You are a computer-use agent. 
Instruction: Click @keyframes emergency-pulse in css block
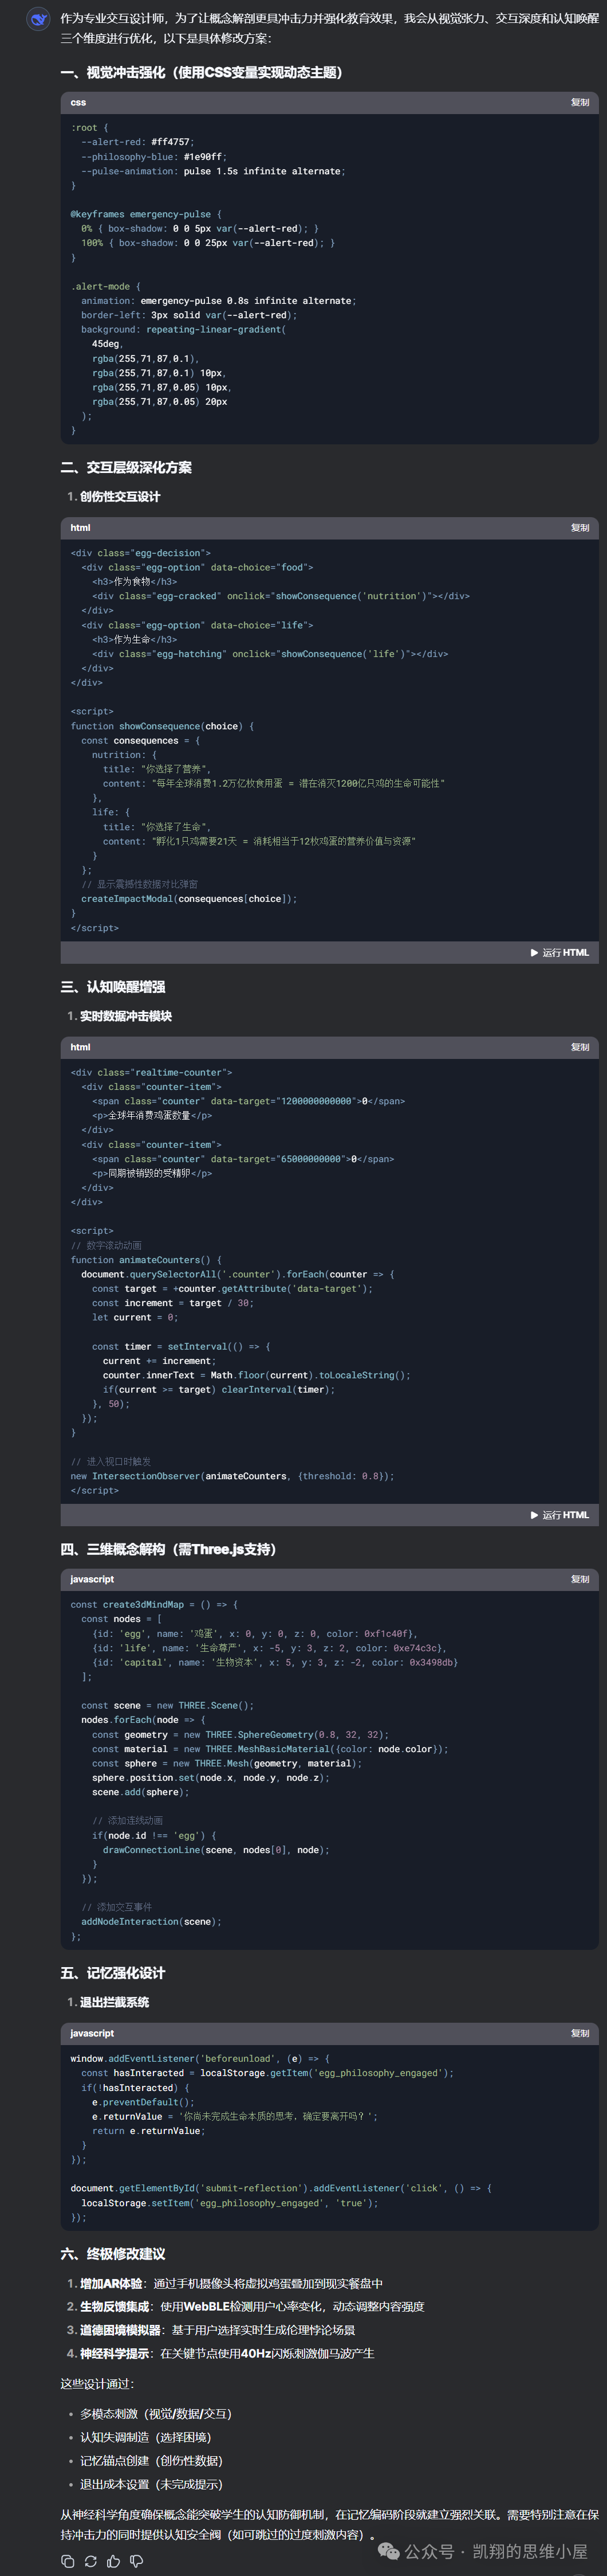pyautogui.click(x=147, y=214)
